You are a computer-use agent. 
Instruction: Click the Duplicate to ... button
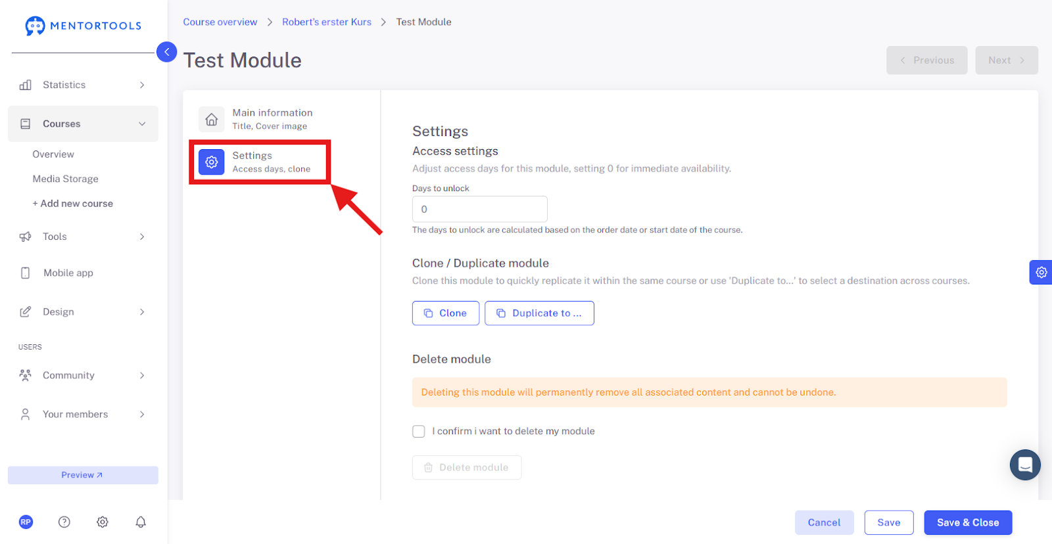pyautogui.click(x=539, y=313)
